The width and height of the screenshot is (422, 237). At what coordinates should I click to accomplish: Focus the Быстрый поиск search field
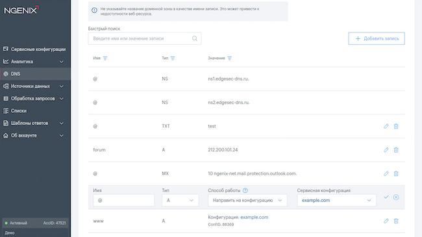(x=145, y=38)
